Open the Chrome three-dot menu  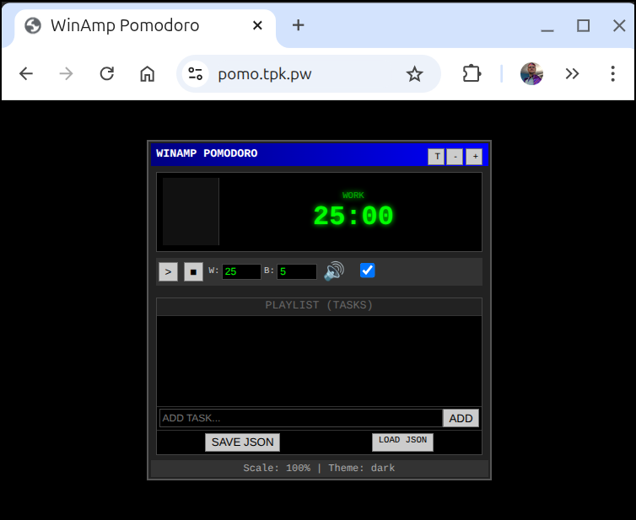tap(613, 74)
